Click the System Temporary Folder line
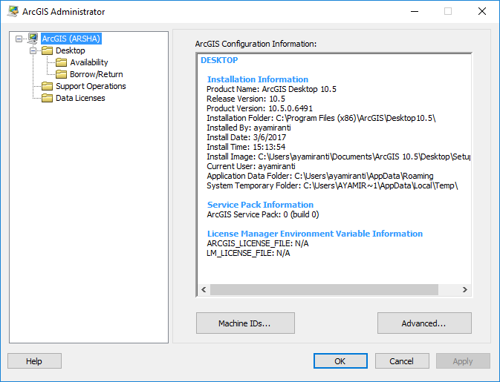 (x=332, y=185)
